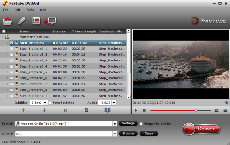This screenshot has width=230, height=145.
Task: Click Step_Brothers1_1 title film icon
Action: click(16, 43)
